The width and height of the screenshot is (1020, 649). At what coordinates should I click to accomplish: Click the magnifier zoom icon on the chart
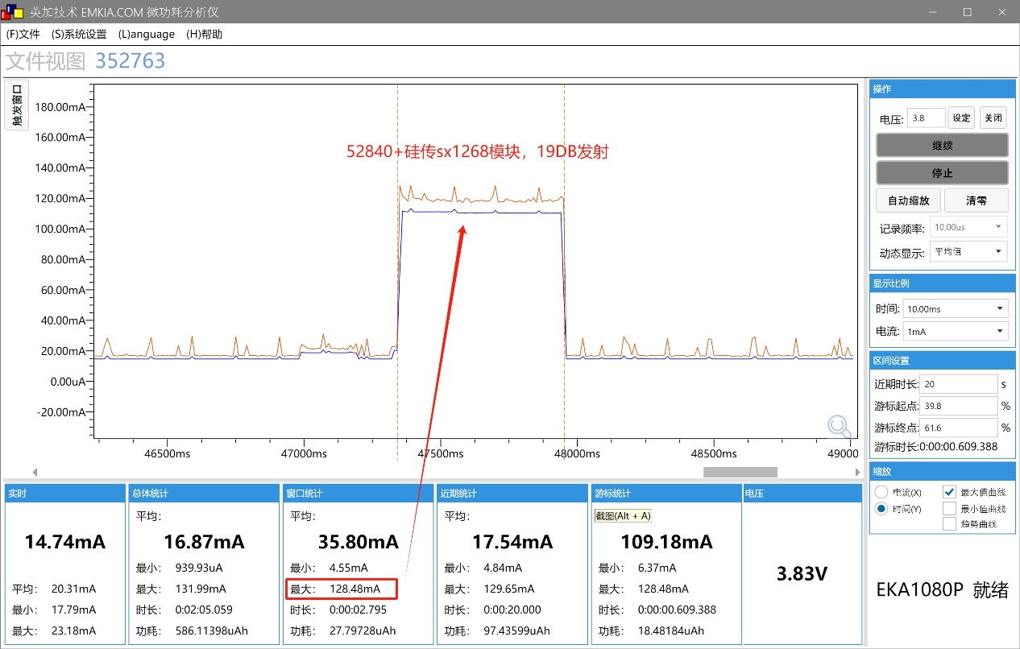coord(839,426)
